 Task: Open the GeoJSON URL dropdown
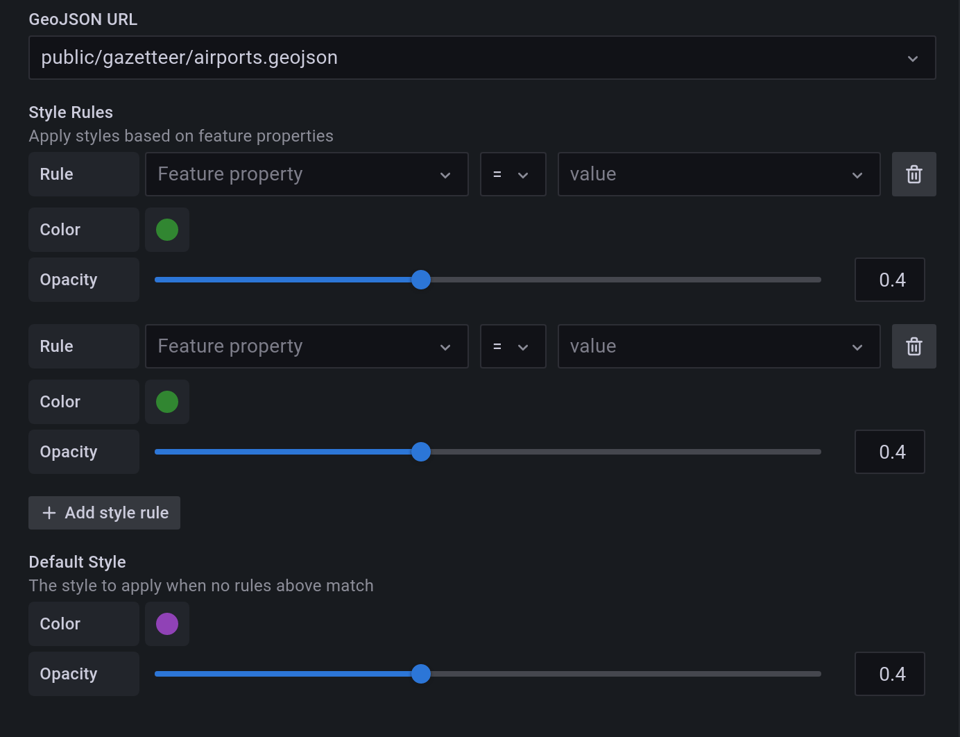(481, 58)
